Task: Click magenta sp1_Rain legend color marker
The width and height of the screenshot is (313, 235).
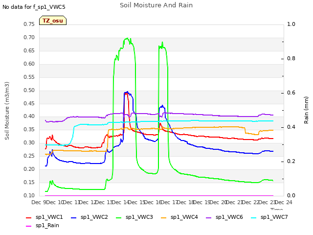Action: point(29,226)
